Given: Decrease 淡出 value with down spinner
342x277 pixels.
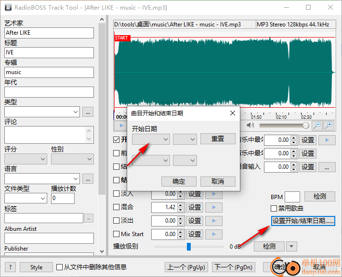Looking at the screenshot, I should pos(180,223).
